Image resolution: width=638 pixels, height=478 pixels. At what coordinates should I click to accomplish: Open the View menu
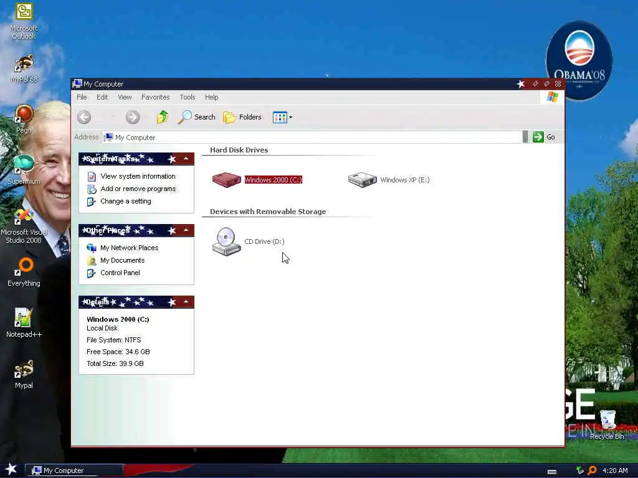click(125, 97)
